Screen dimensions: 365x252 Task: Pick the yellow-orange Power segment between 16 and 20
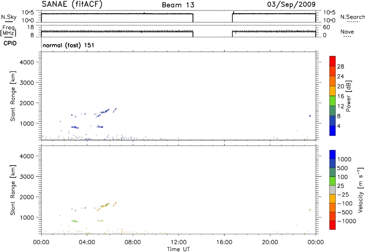(333, 91)
